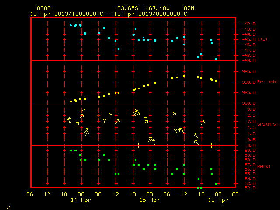The image size is (280, 210).
Task: Click the 980.0 pressure tick label
Action: pos(248,103)
